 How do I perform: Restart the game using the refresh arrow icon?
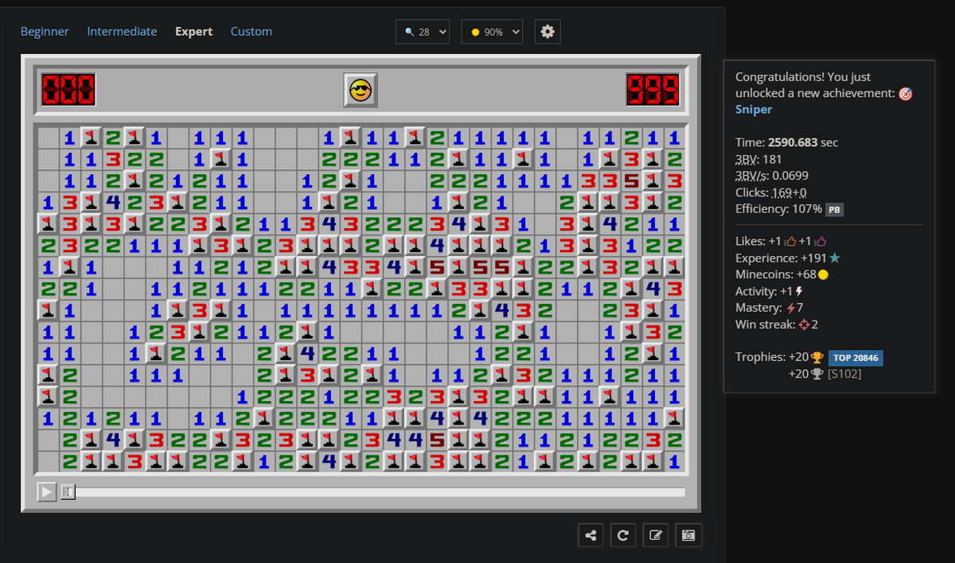[623, 535]
